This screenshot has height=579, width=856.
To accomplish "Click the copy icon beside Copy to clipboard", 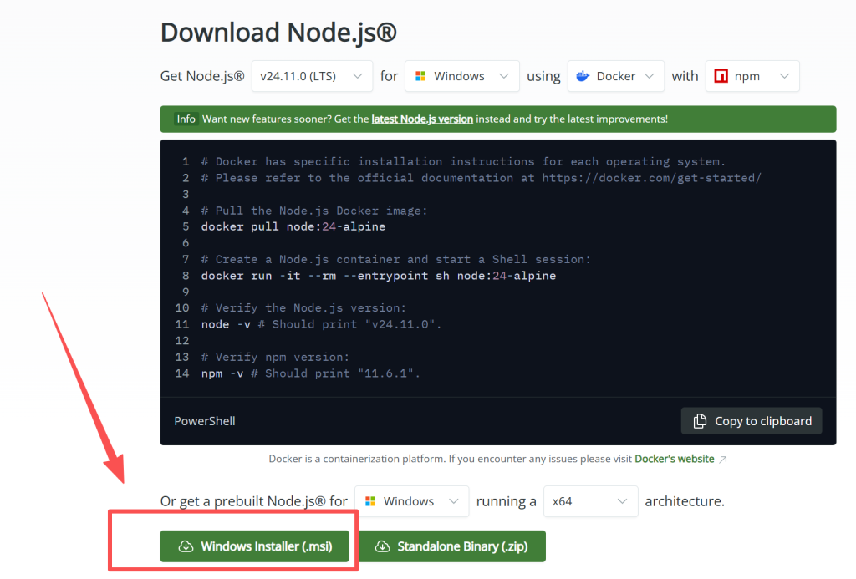I will 699,421.
